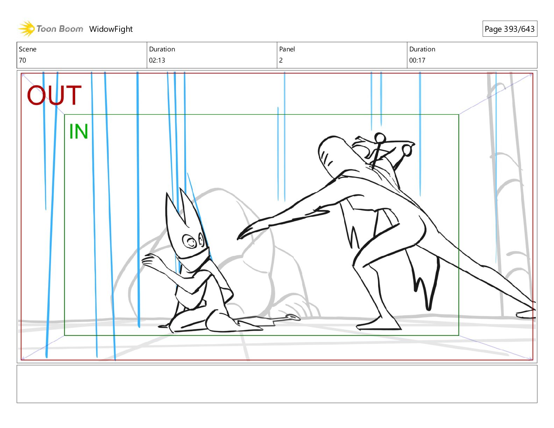Click the Toon Boom starburst logo icon
The height and width of the screenshot is (428, 554).
coord(26,29)
